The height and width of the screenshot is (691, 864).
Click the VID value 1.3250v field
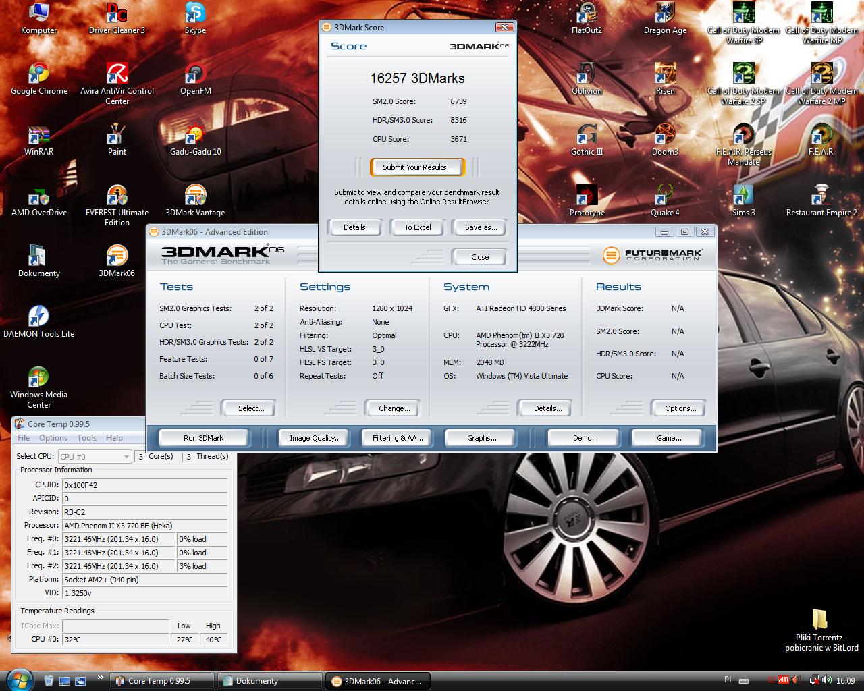(x=144, y=593)
